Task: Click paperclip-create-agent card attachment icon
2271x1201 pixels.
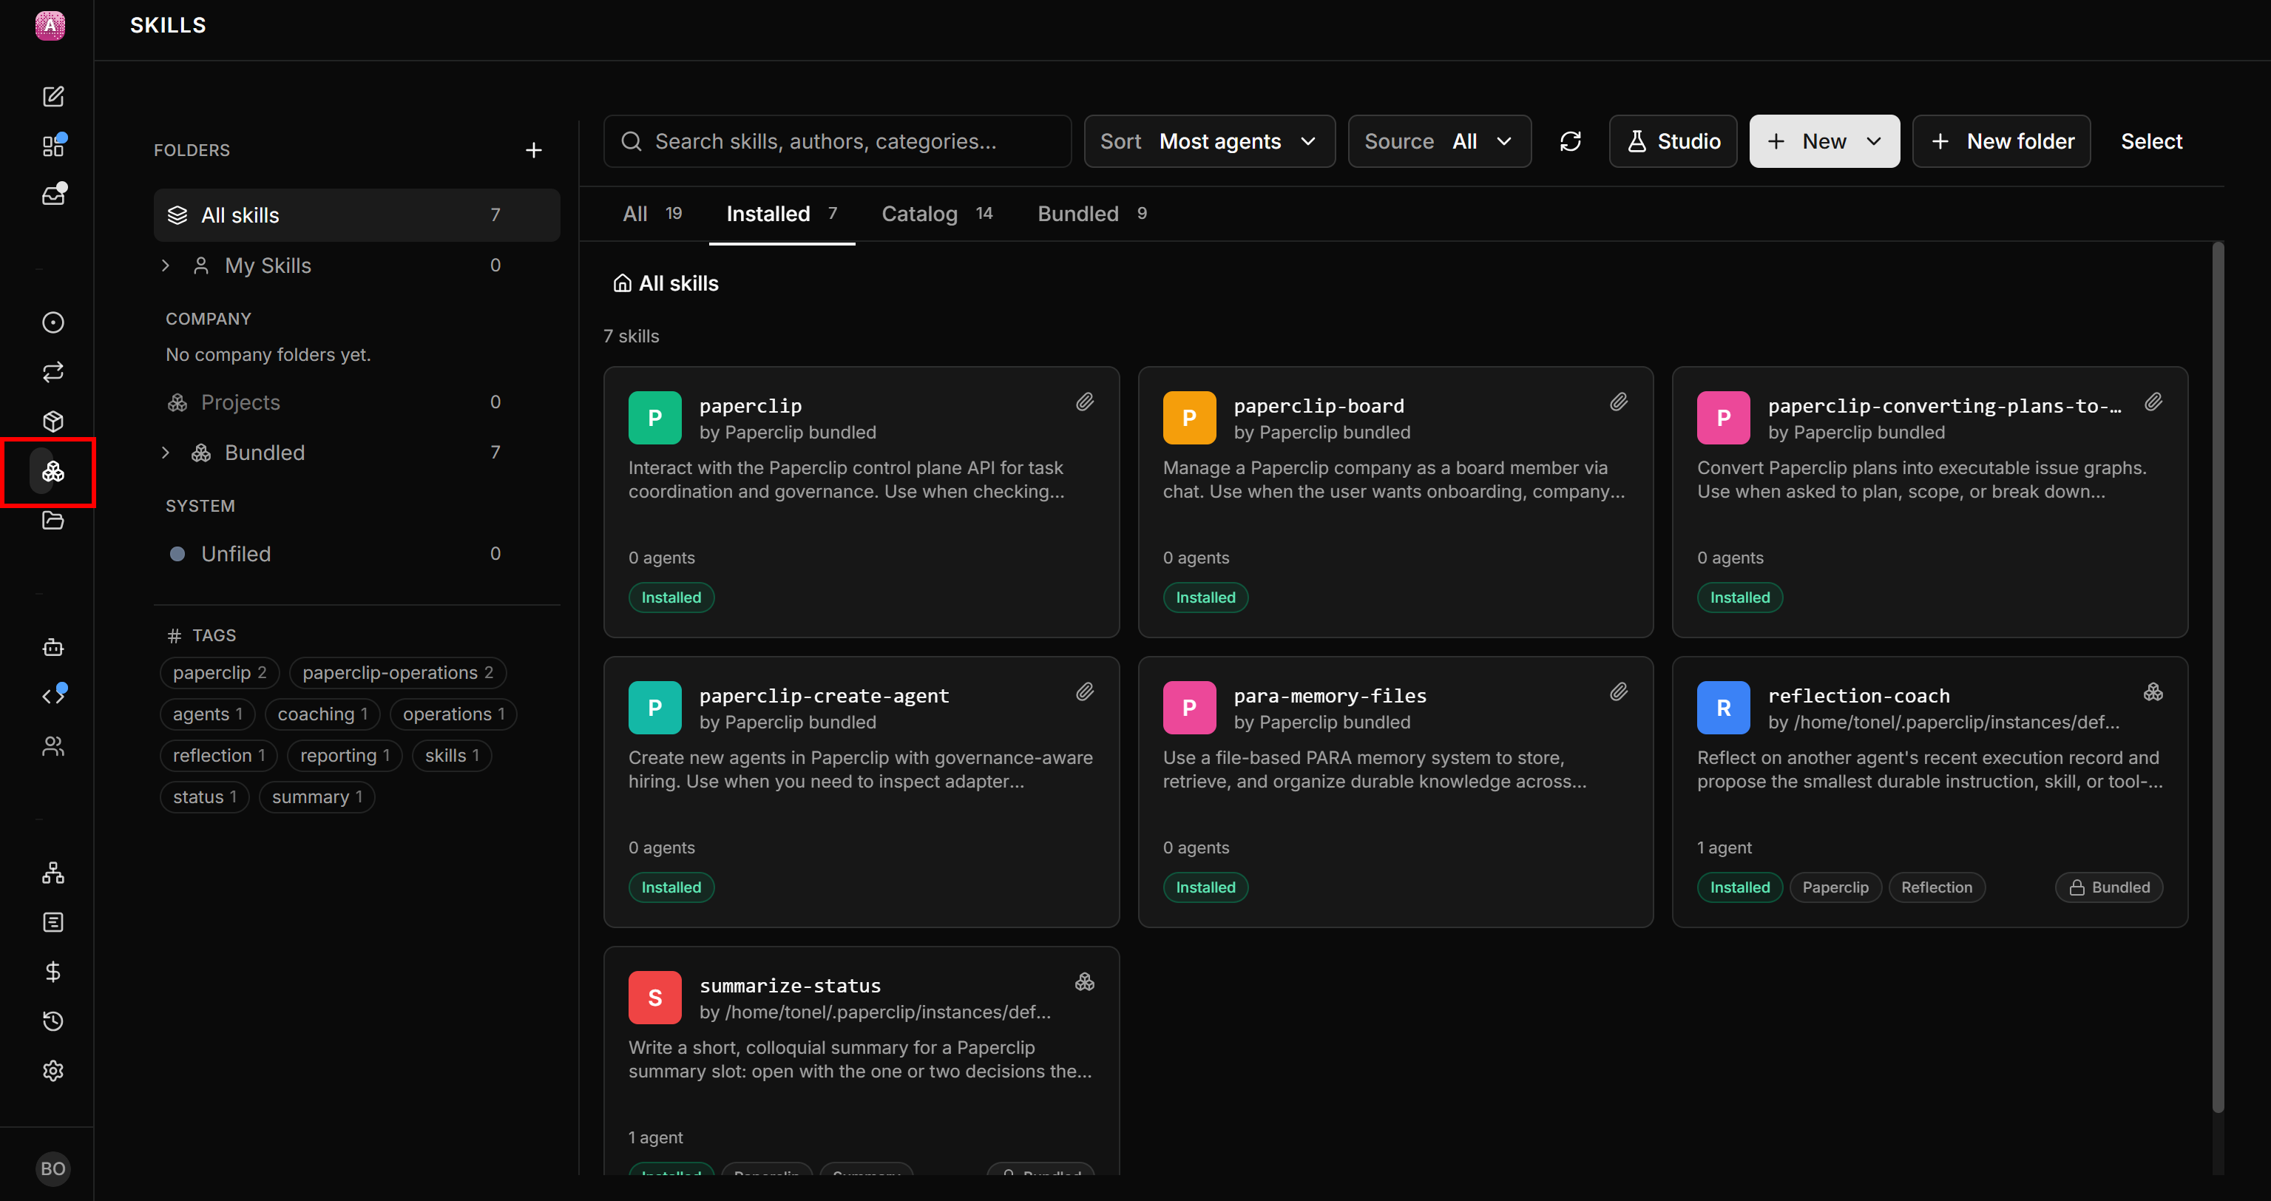Action: click(x=1084, y=692)
